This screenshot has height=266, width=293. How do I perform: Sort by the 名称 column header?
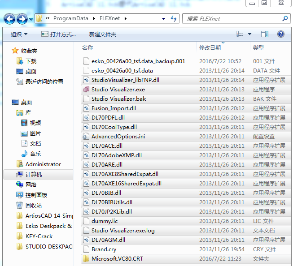click(x=88, y=47)
